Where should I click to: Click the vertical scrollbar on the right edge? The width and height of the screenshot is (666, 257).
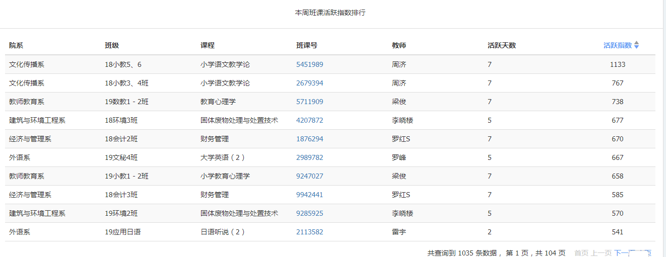tap(664, 128)
